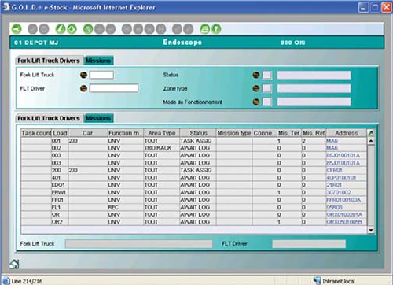The height and width of the screenshot is (285, 393).
Task: Click the table scrollbar up arrow
Action: coord(371,141)
